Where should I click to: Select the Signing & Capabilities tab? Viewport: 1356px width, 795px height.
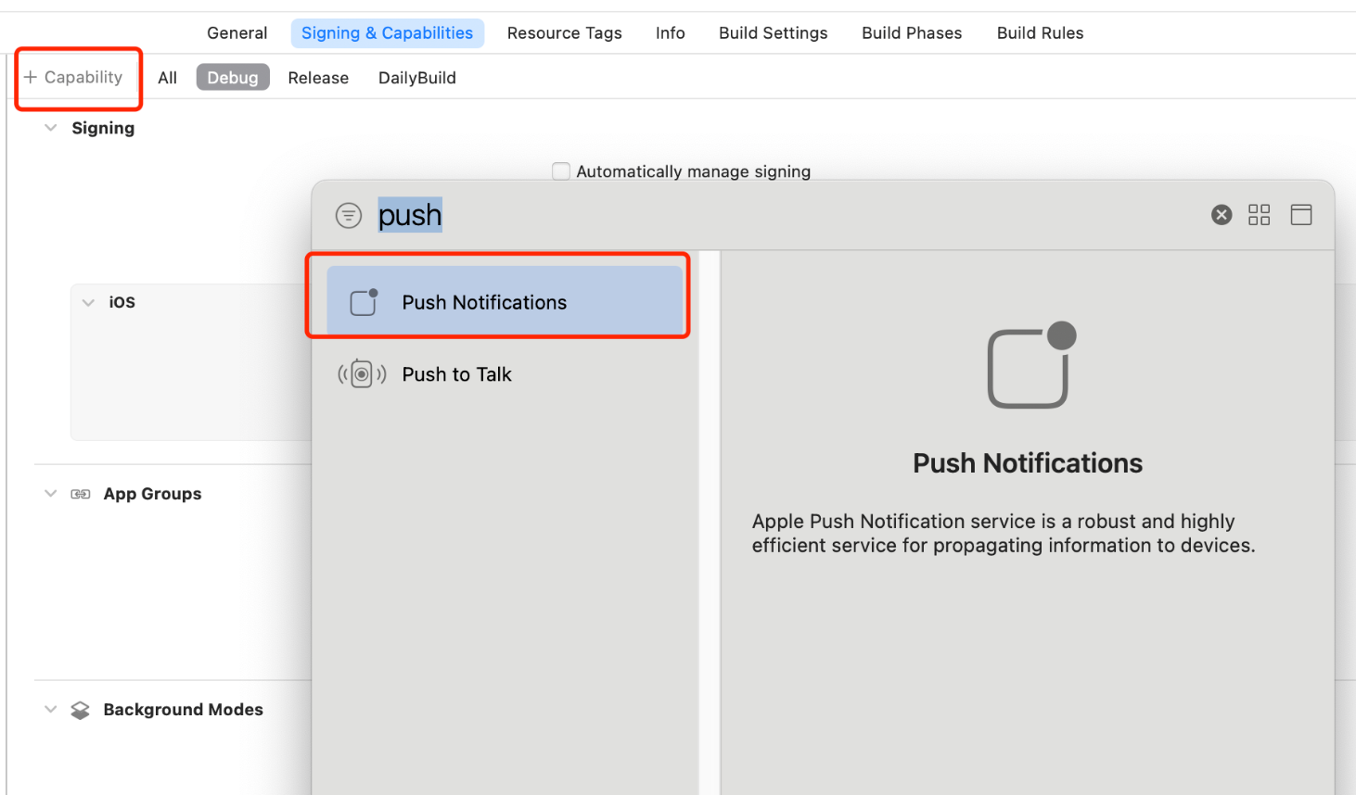tap(388, 33)
